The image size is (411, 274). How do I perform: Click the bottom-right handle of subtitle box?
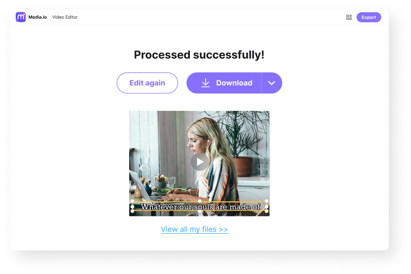pos(267,211)
